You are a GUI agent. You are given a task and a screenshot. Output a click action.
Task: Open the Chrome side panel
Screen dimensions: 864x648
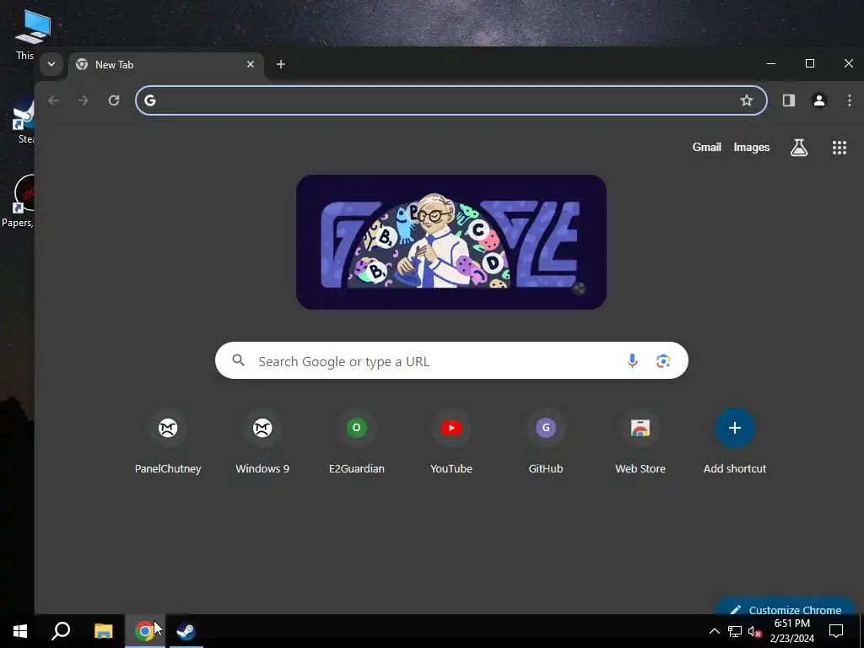[x=789, y=100]
